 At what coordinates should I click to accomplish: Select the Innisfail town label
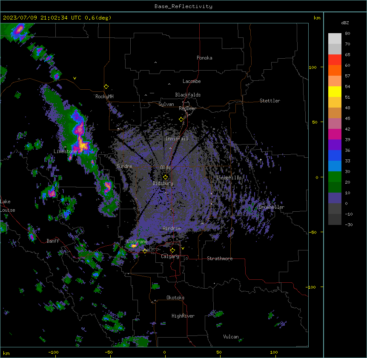point(177,139)
